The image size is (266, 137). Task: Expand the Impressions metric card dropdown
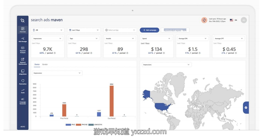pyautogui.click(x=48, y=38)
